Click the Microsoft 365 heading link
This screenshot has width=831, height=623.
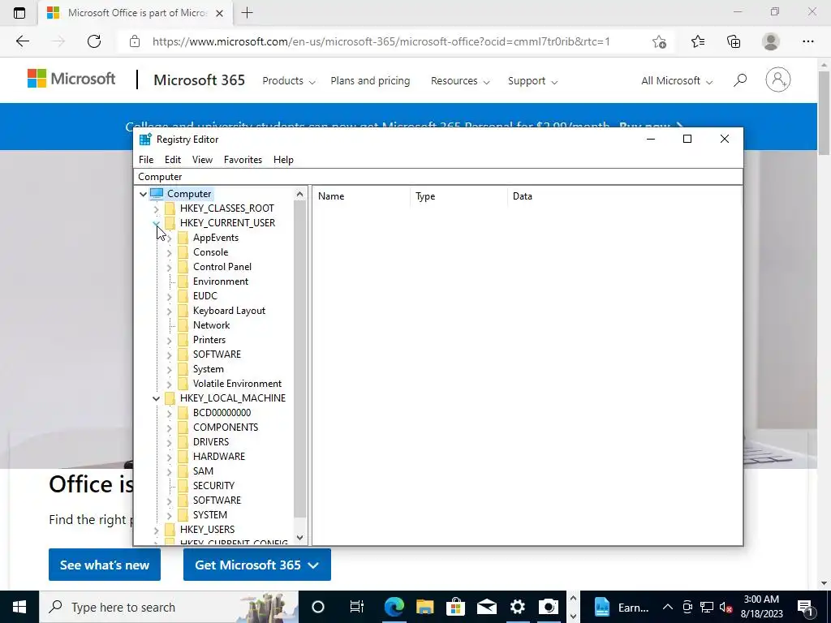point(200,80)
